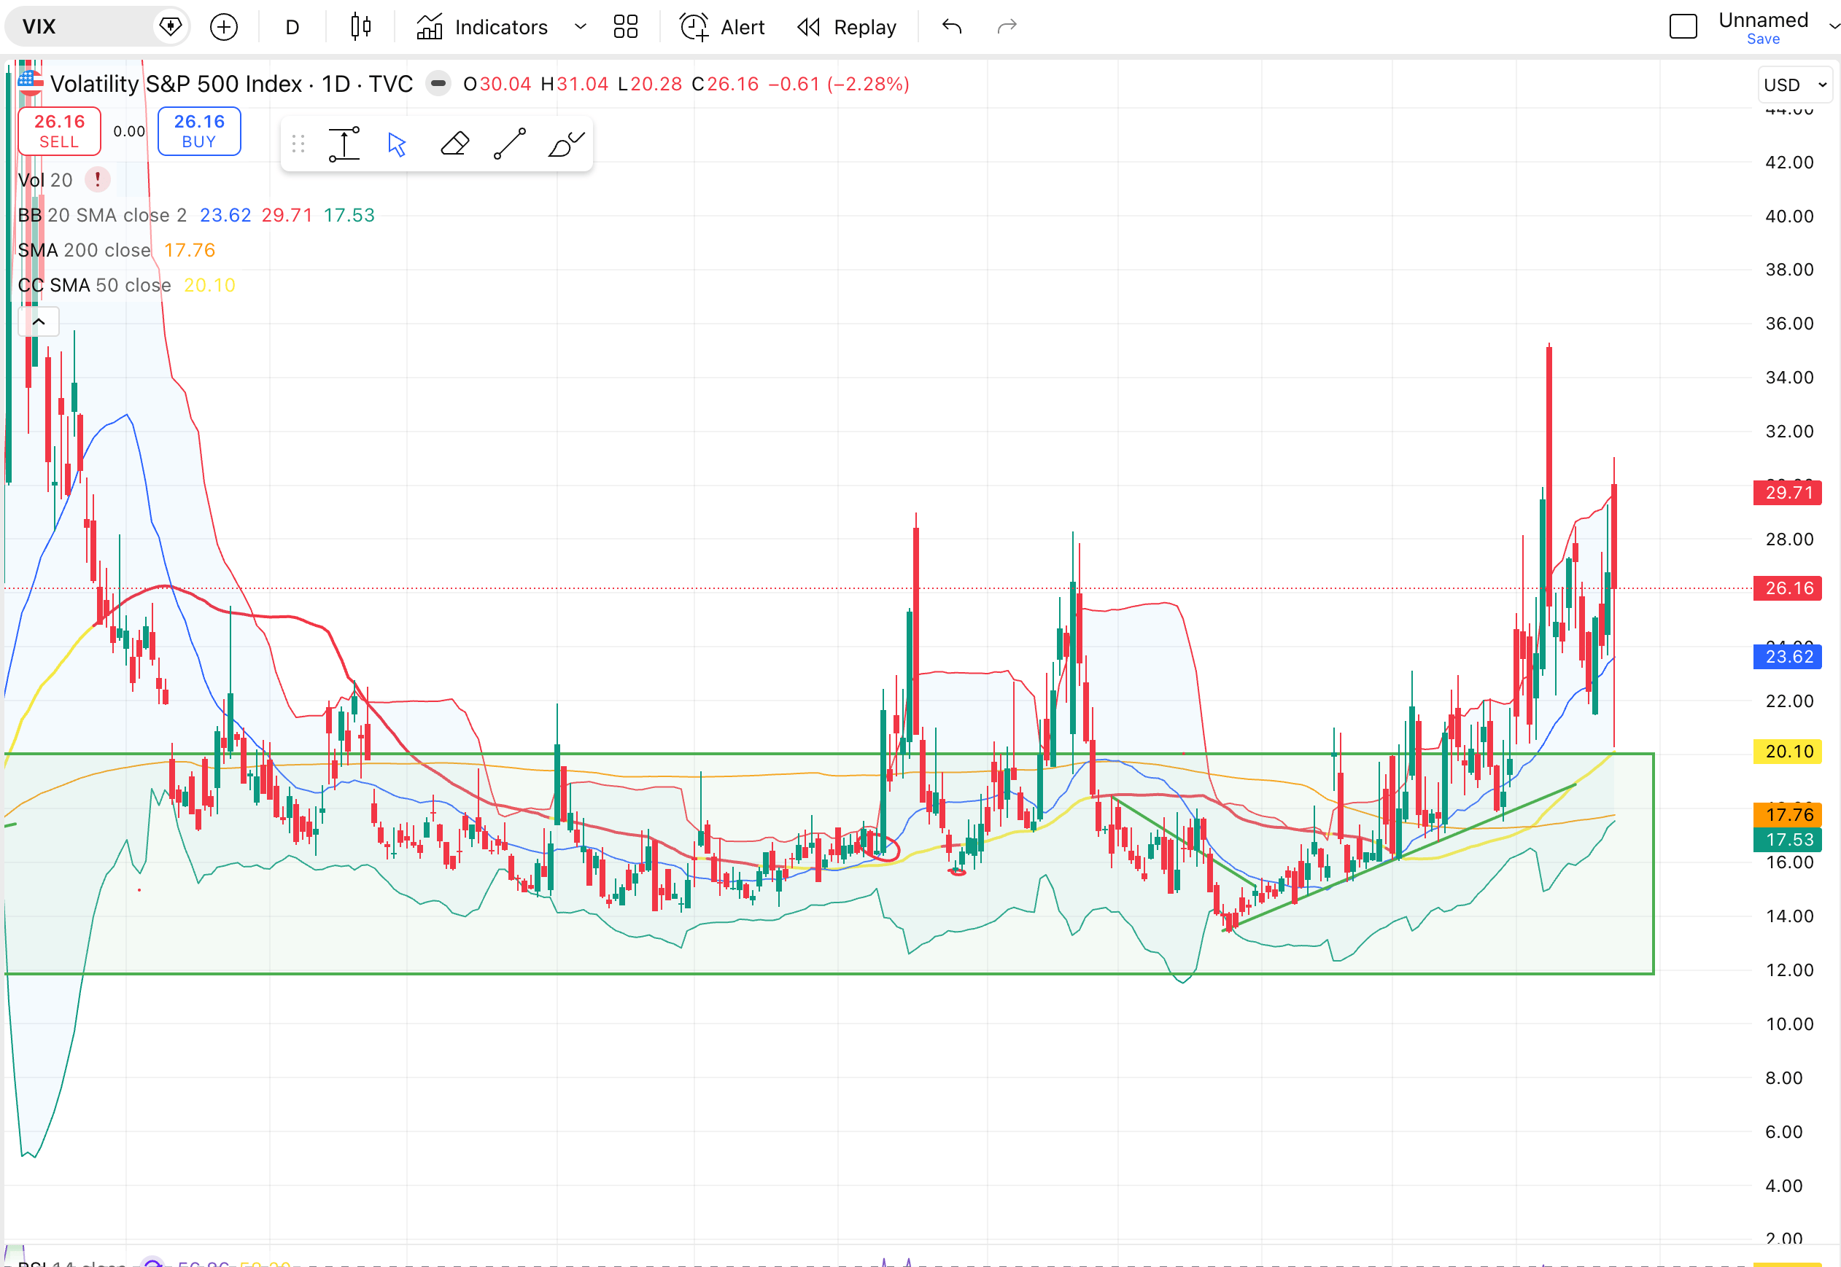
Task: Open the candlestick chart style selector
Action: pyautogui.click(x=360, y=27)
